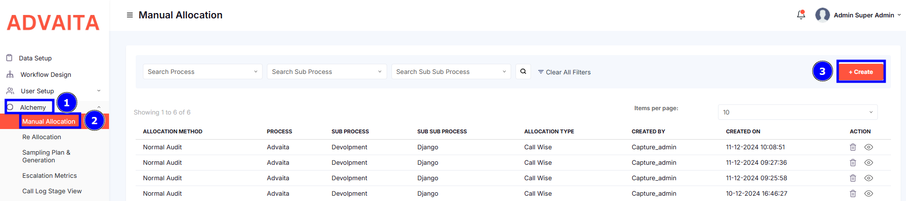The height and width of the screenshot is (201, 906).
Task: View the 11-12-2024 09:27:36 allocation
Action: click(869, 162)
